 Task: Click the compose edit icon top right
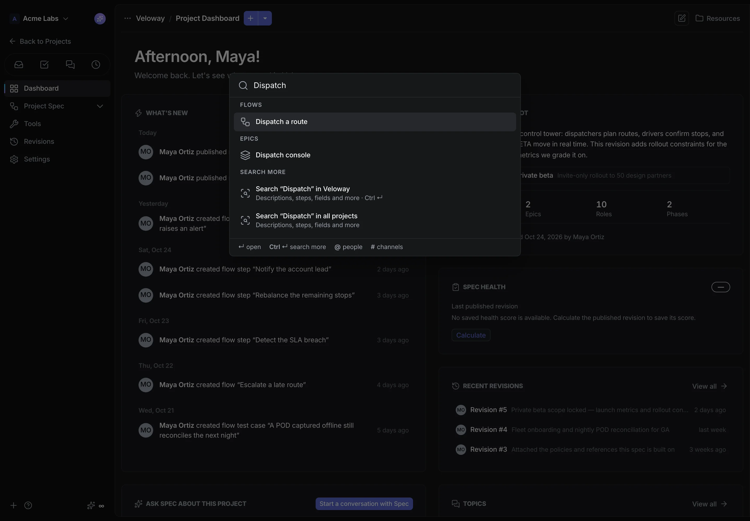[682, 18]
